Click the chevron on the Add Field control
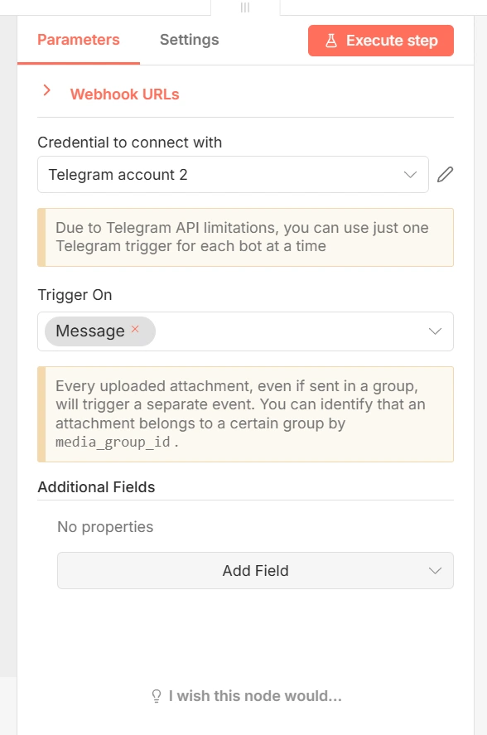The width and height of the screenshot is (487, 735). [x=434, y=570]
